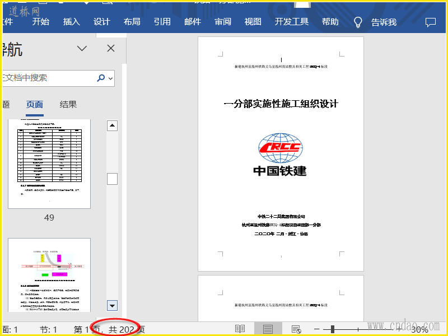Click the 中铁二十二局集团有限公司 line
Screen dimensions: 448x336
pyautogui.click(x=282, y=217)
